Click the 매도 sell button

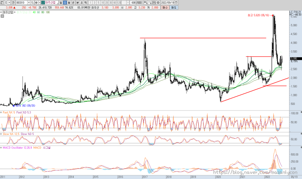point(174,8)
